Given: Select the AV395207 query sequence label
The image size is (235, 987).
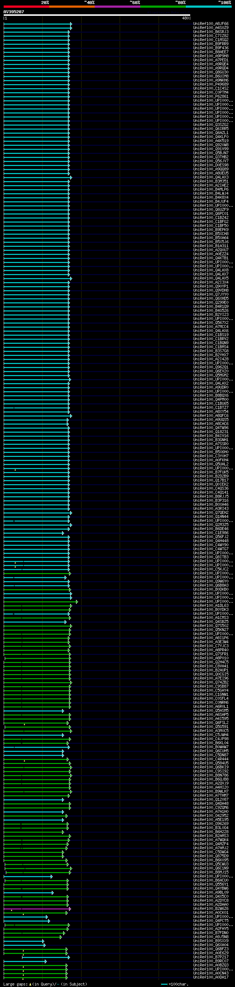Looking at the screenshot, I should 14,12.
